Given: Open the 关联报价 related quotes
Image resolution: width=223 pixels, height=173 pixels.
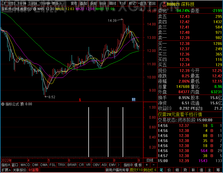Looking at the screenshot, I should (20, 170).
